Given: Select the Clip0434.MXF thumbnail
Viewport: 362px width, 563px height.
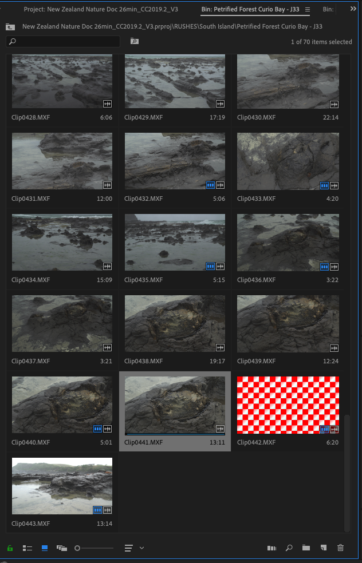Looking at the screenshot, I should click(x=62, y=243).
